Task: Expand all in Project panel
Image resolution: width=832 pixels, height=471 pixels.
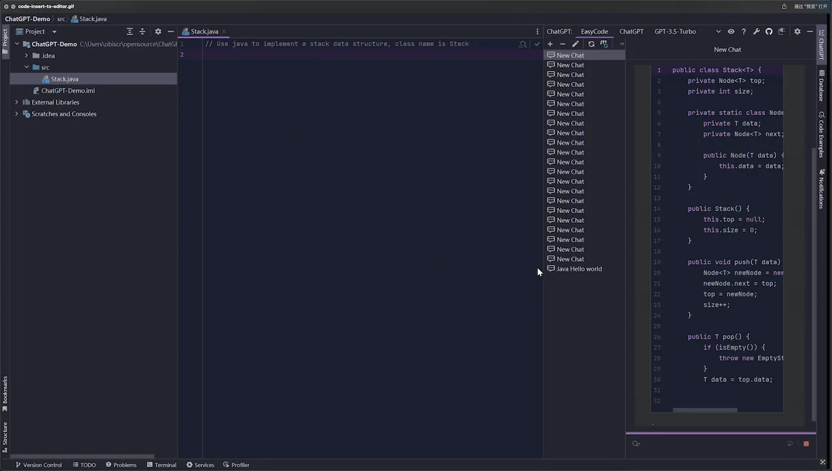Action: point(129,31)
